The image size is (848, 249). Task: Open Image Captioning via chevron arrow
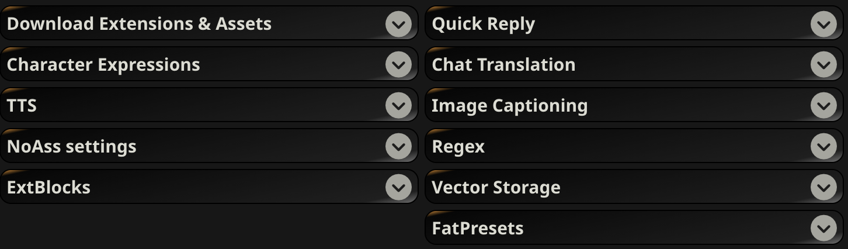[823, 106]
